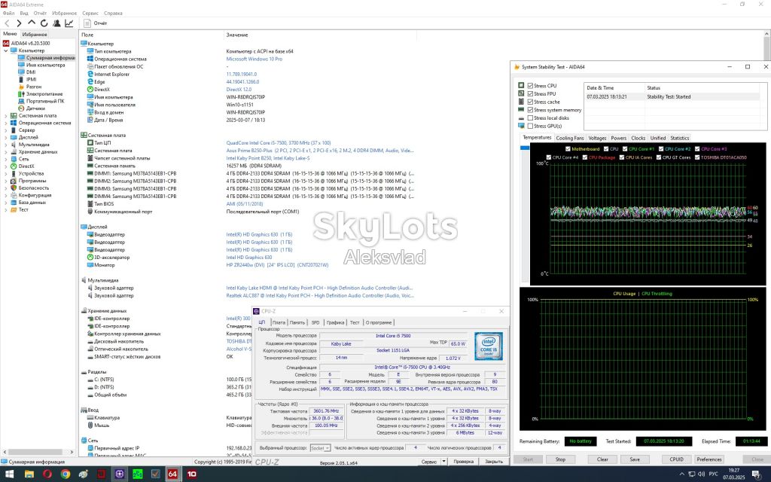The image size is (771, 482).
Task: Open Датчики in the sidebar tree
Action: click(x=35, y=108)
